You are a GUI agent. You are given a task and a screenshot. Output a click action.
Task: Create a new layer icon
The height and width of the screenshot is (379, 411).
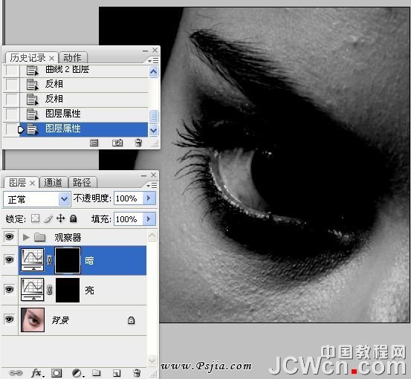[117, 373]
